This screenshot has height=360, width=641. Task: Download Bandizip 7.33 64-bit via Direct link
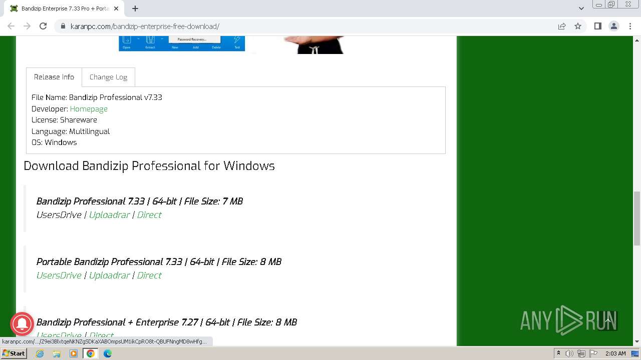click(x=149, y=215)
